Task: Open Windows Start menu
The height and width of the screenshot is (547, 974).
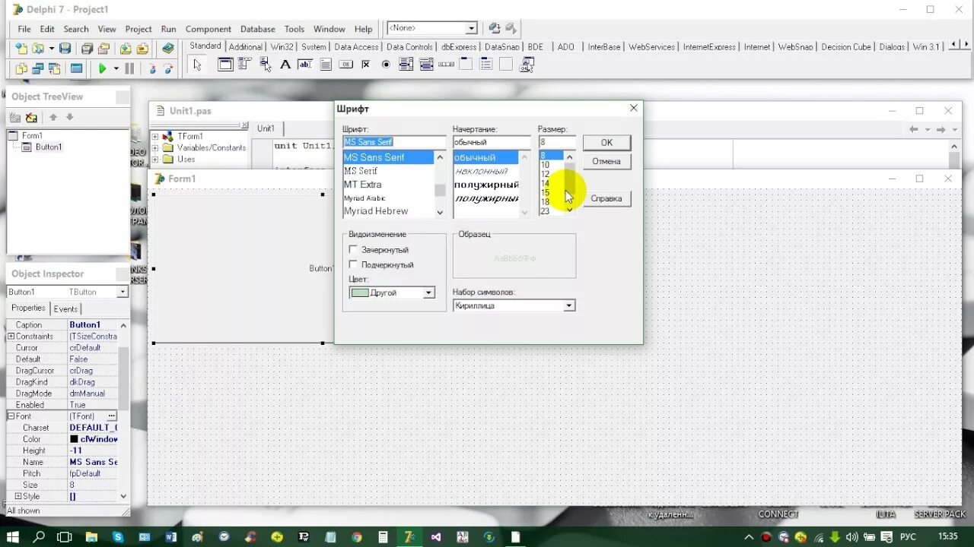Action: click(x=13, y=537)
